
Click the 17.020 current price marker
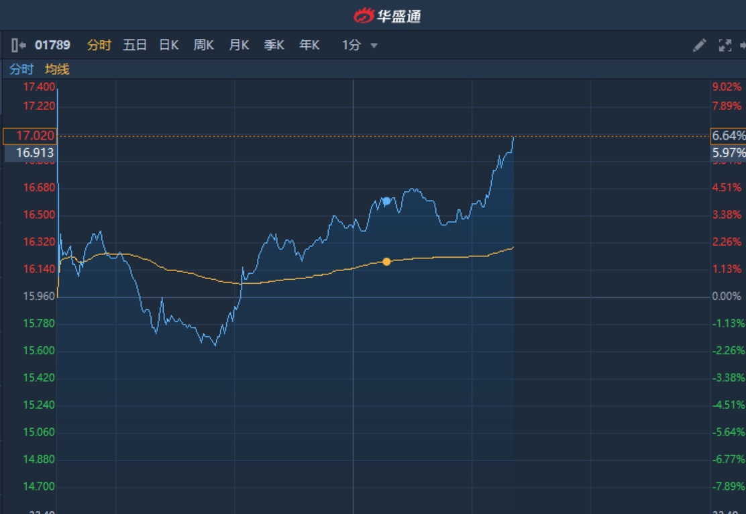(x=30, y=136)
